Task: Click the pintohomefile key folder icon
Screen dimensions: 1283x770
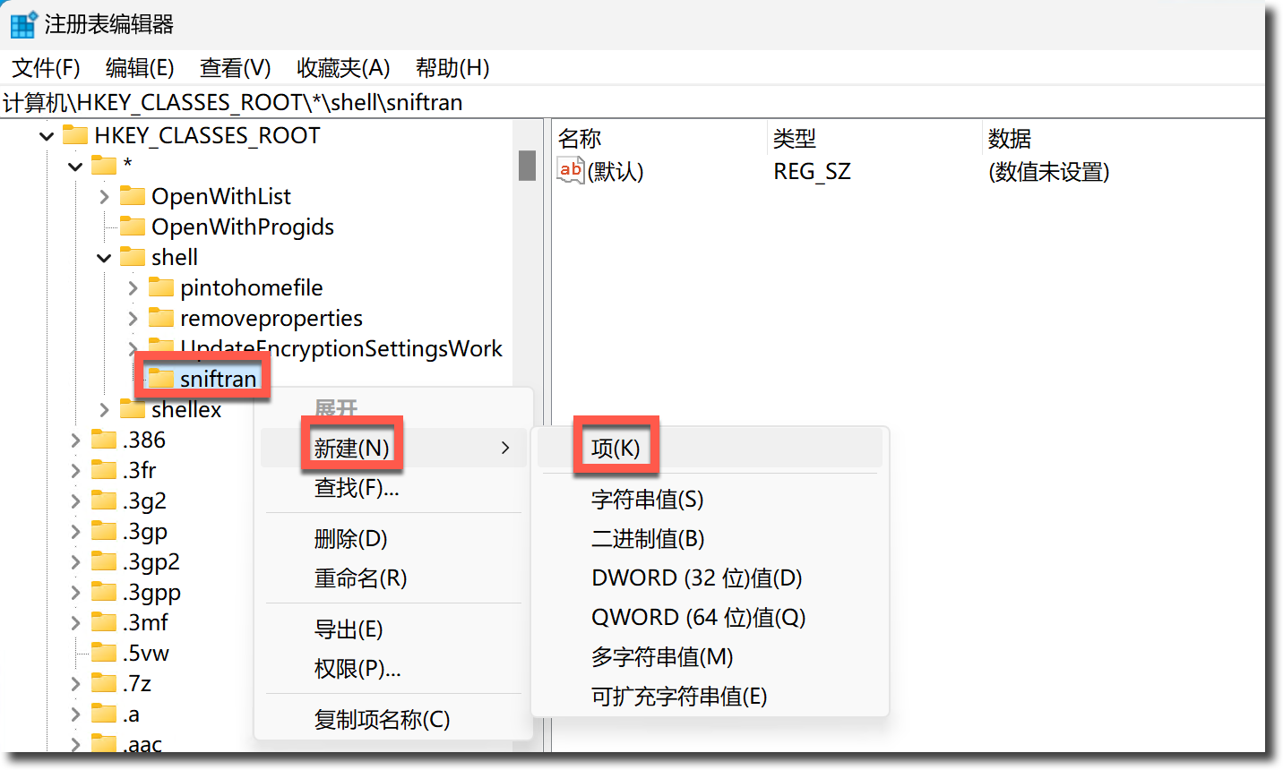Action: 161,287
